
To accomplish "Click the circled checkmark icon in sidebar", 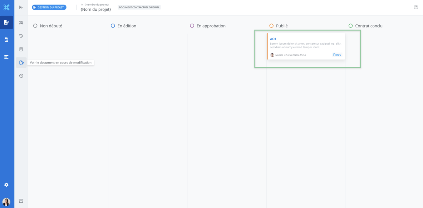I will point(21,76).
